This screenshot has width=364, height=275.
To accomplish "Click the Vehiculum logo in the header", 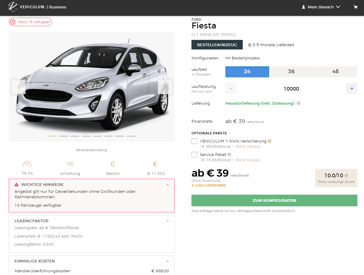I will click(x=27, y=7).
